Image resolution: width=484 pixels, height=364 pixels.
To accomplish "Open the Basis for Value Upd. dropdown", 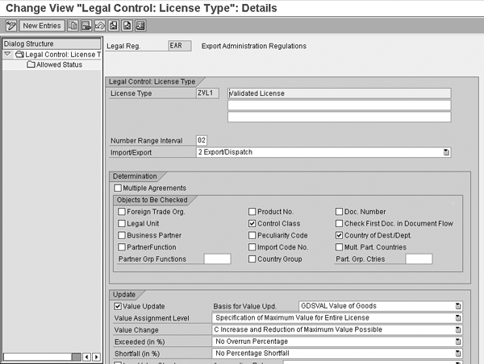I will 457,306.
